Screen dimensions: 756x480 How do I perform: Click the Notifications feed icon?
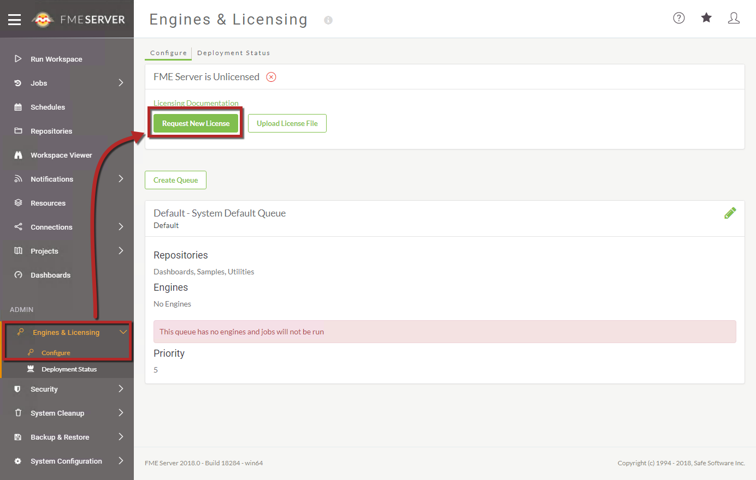(18, 179)
